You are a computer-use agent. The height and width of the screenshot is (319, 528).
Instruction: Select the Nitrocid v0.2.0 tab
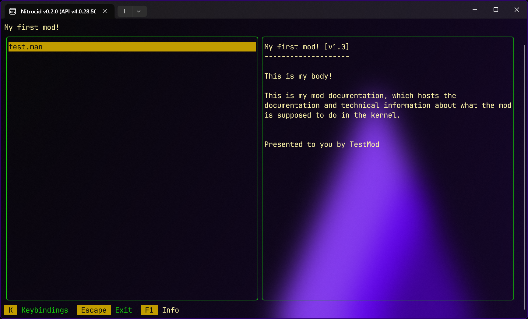click(x=58, y=11)
